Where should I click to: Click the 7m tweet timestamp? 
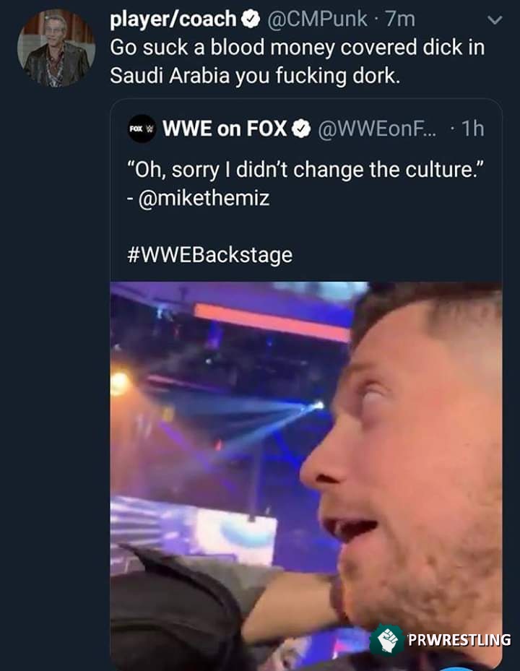pos(397,20)
